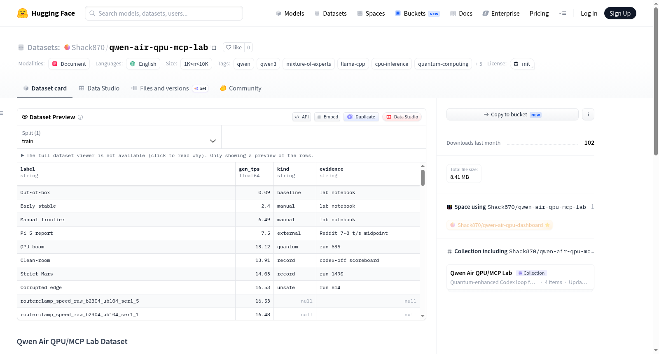Click the Log In link
The width and height of the screenshot is (659, 354).
point(589,14)
